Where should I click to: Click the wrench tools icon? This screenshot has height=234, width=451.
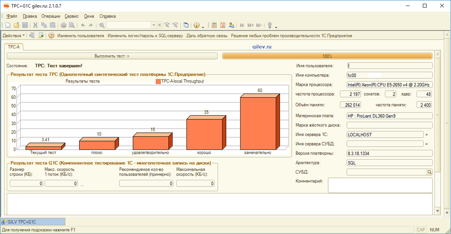269,25
